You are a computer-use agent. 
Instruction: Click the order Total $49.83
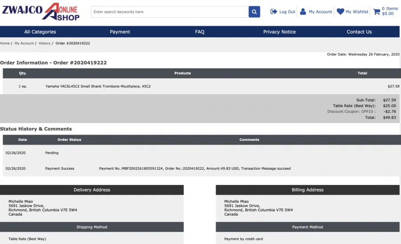(389, 117)
